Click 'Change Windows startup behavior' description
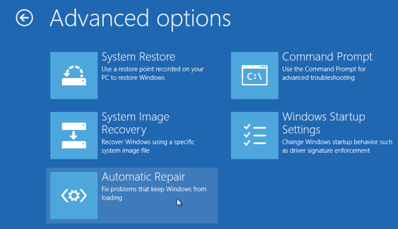 click(x=337, y=146)
